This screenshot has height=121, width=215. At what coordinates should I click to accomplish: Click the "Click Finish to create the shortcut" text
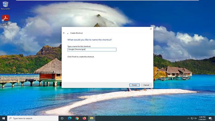click(x=81, y=57)
